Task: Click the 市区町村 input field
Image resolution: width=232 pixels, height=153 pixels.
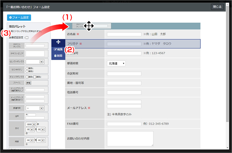Action: (124, 74)
